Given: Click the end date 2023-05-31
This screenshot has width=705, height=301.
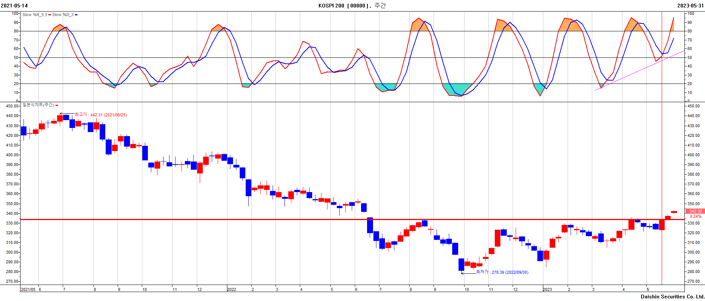Looking at the screenshot, I should pyautogui.click(x=691, y=6).
